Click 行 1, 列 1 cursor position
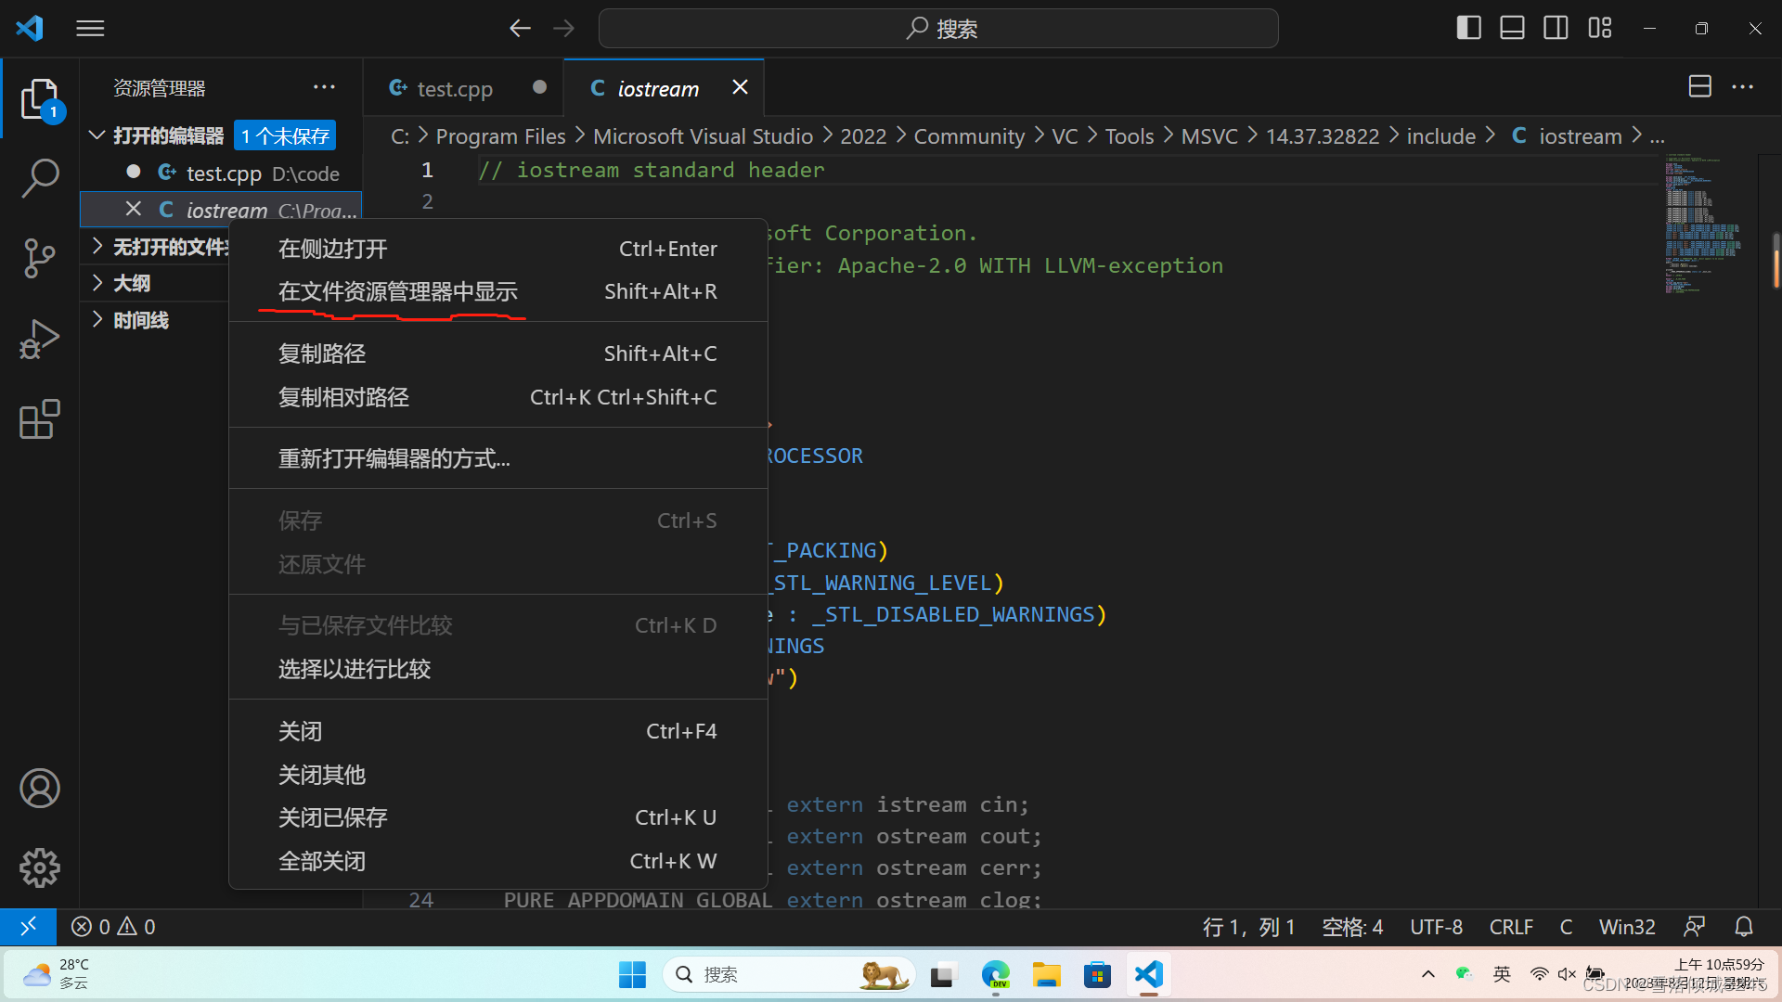The width and height of the screenshot is (1782, 1002). click(x=1248, y=927)
